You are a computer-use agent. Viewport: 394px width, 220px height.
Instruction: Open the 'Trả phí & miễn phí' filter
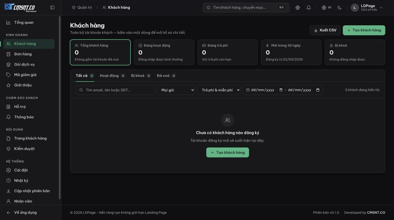coord(219,90)
